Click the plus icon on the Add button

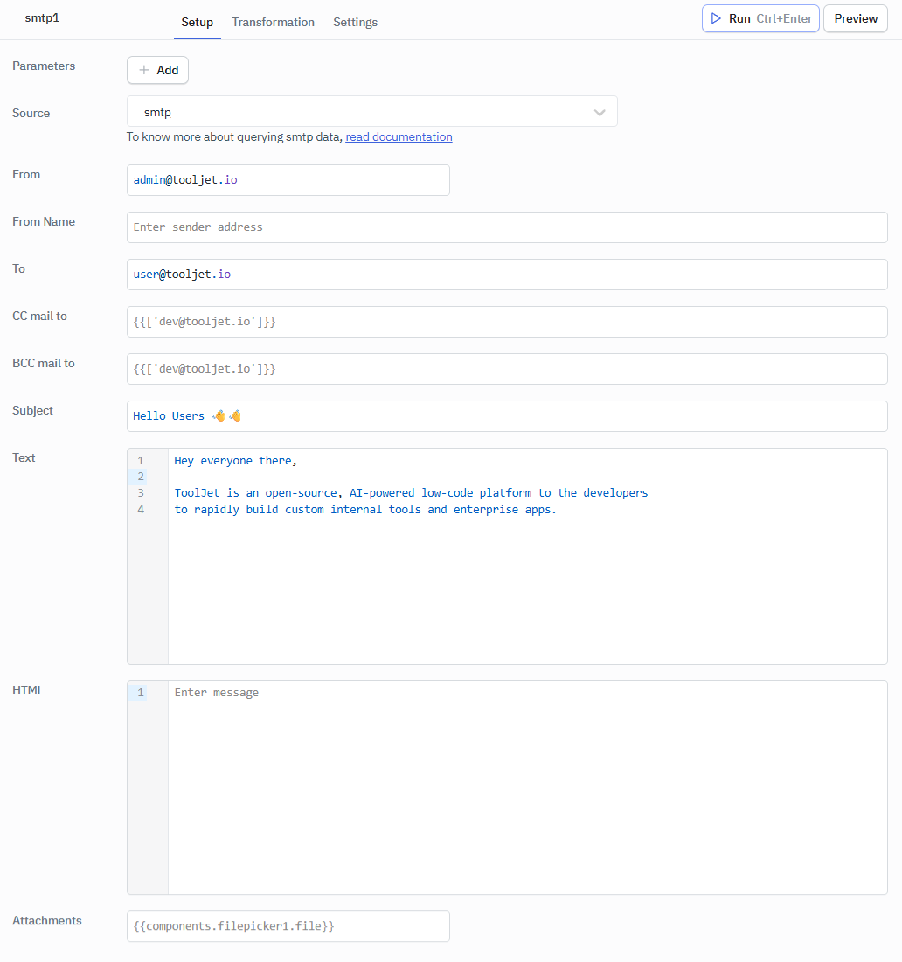click(x=144, y=70)
